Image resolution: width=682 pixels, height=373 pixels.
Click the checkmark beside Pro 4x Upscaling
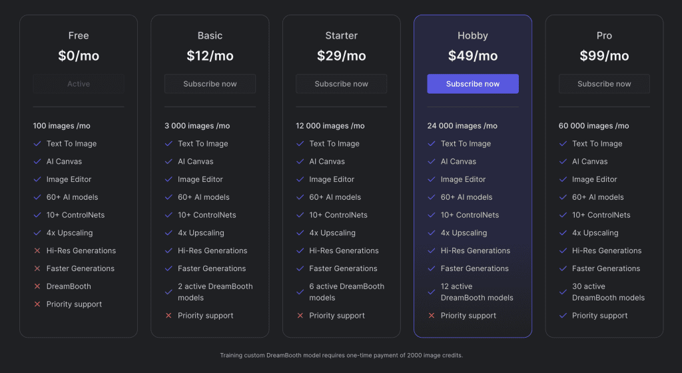point(563,233)
